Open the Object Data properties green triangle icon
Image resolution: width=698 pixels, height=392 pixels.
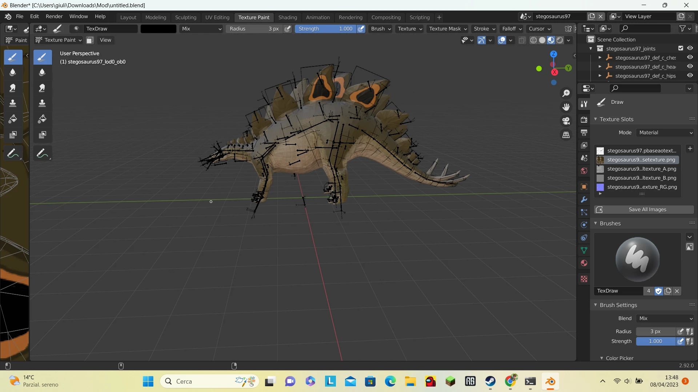pyautogui.click(x=584, y=250)
